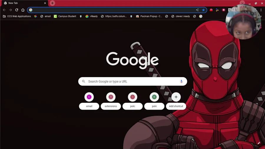This screenshot has height=149, width=265.
Task: Open the tab search dropdown arrow
Action: 242,3
